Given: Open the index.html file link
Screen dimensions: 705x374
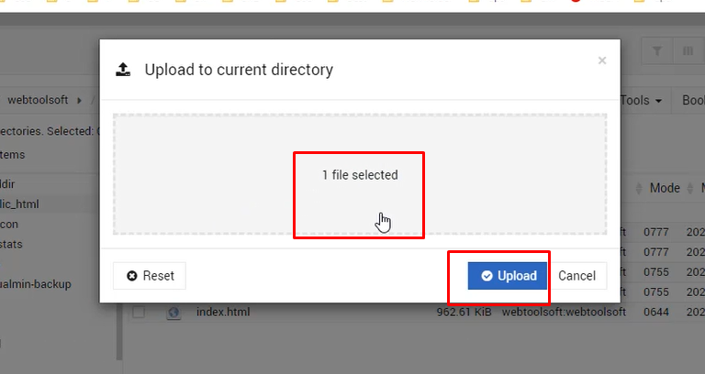Looking at the screenshot, I should [223, 312].
